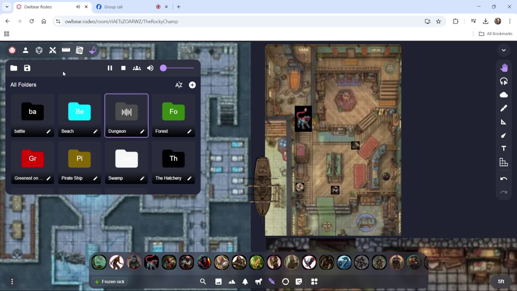Mute the audio volume speaker
Viewport: 517px width, 291px height.
pyautogui.click(x=150, y=68)
